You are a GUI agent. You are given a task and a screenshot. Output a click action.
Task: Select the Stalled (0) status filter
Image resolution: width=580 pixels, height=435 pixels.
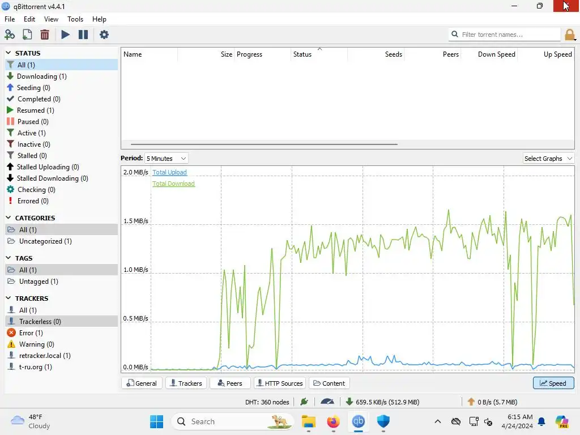click(x=61, y=156)
